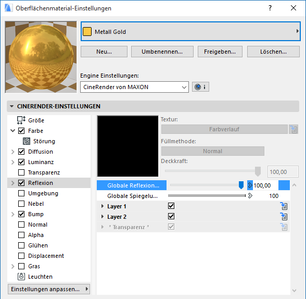Toggle the Farbe channel checkbox
Viewport: 306px width, 299px height.
[21, 131]
